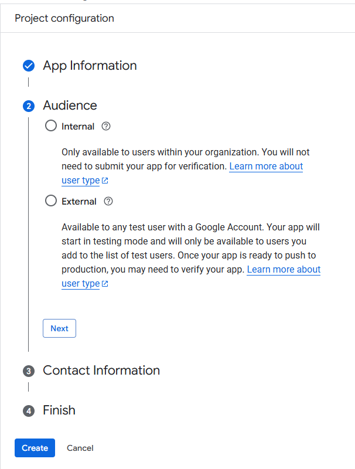The width and height of the screenshot is (355, 469).
Task: Select the Internal radio button
Action: pos(51,126)
